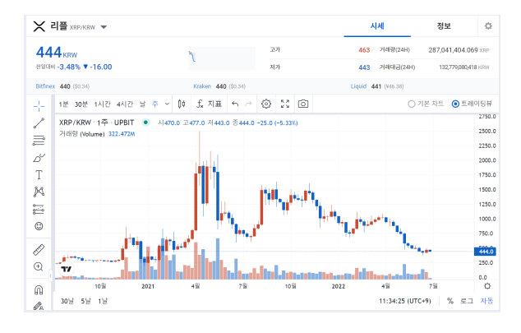
Task: Click the Bitfinex exchange link
Action: (45, 86)
